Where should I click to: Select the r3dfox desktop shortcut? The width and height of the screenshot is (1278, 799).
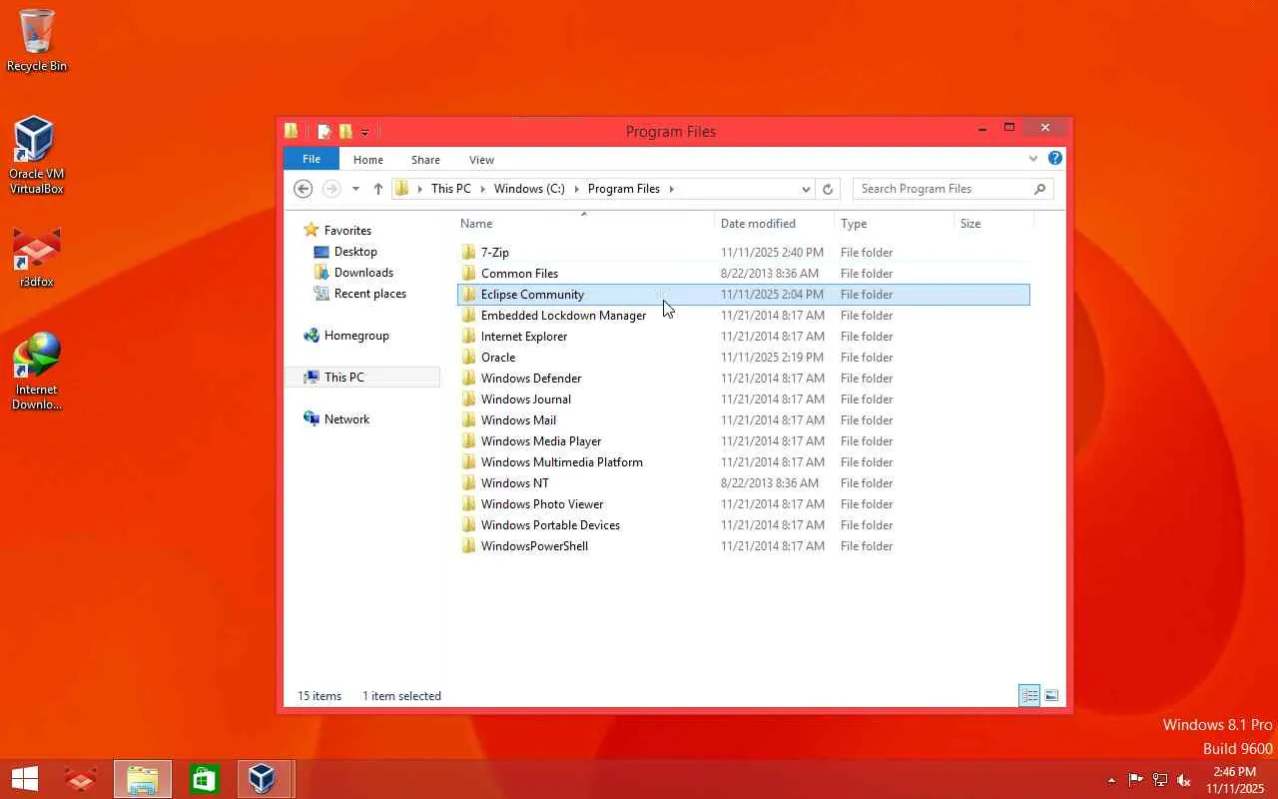(x=37, y=258)
